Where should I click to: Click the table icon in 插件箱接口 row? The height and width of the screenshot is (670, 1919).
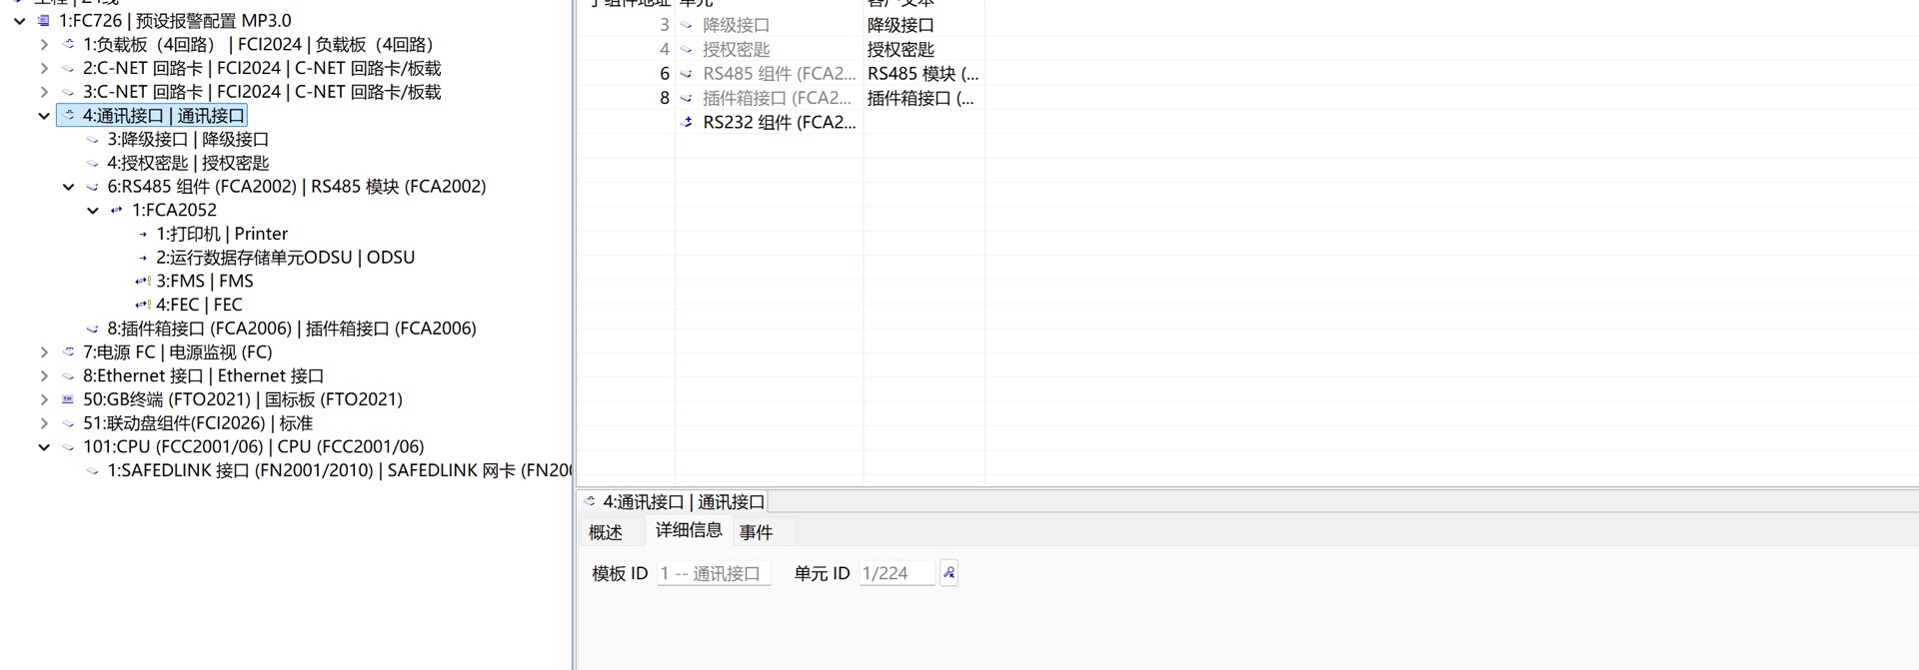[687, 98]
